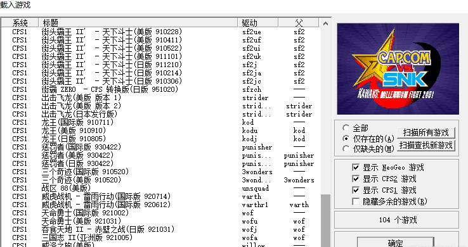Image resolution: width=468 pixels, height=247 pixels.
Task: Sort the list by the 系统 column header
Action: point(20,23)
